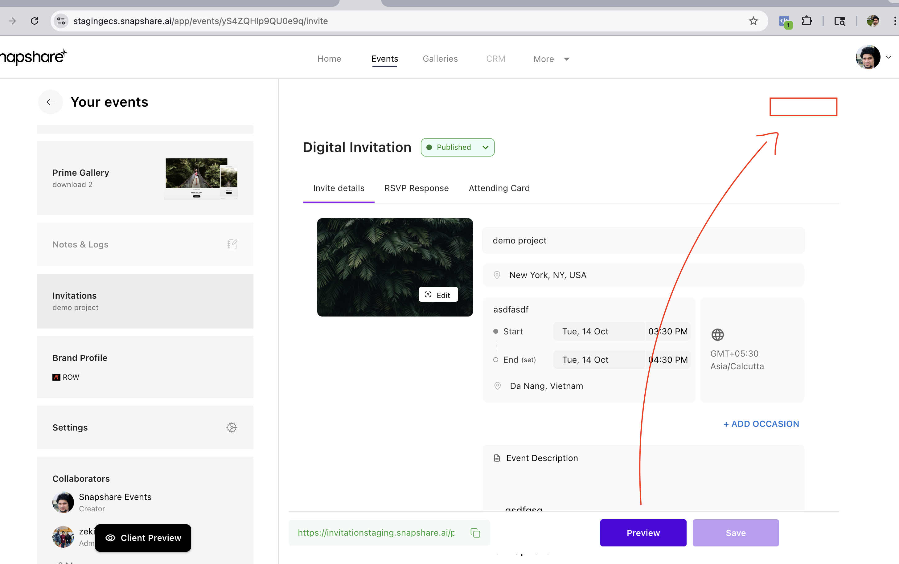Expand the profile avatar menu chevron
Screen dimensions: 899x564
click(x=889, y=57)
